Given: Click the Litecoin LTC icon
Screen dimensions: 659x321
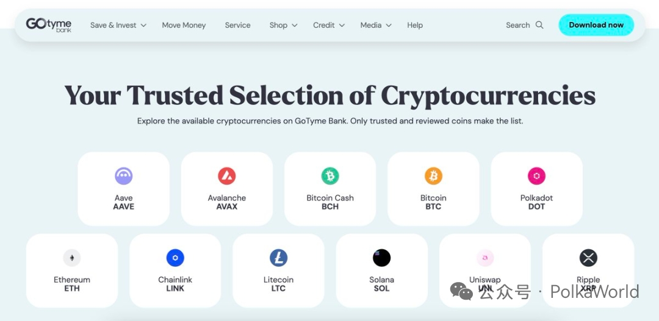Looking at the screenshot, I should click(278, 258).
